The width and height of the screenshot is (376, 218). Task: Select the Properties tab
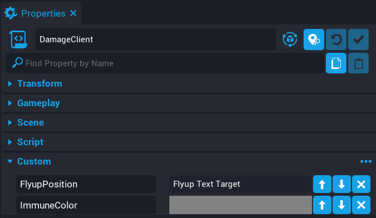41,13
